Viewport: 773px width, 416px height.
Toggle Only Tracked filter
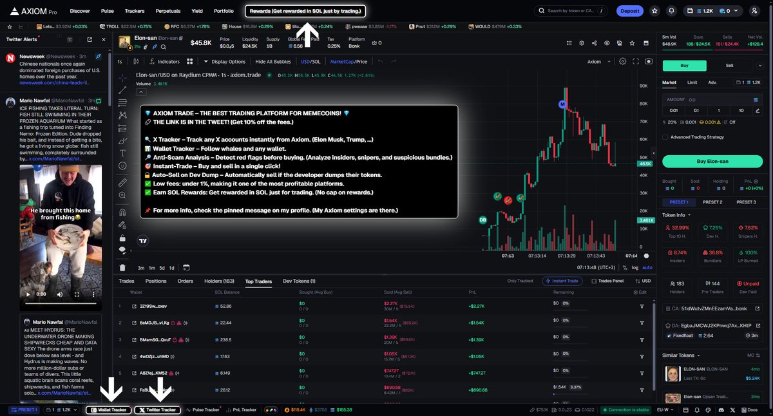pyautogui.click(x=520, y=281)
